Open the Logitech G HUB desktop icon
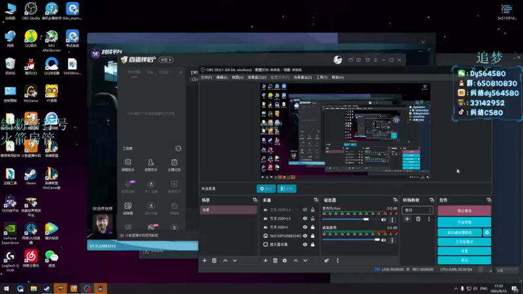 pos(10,261)
